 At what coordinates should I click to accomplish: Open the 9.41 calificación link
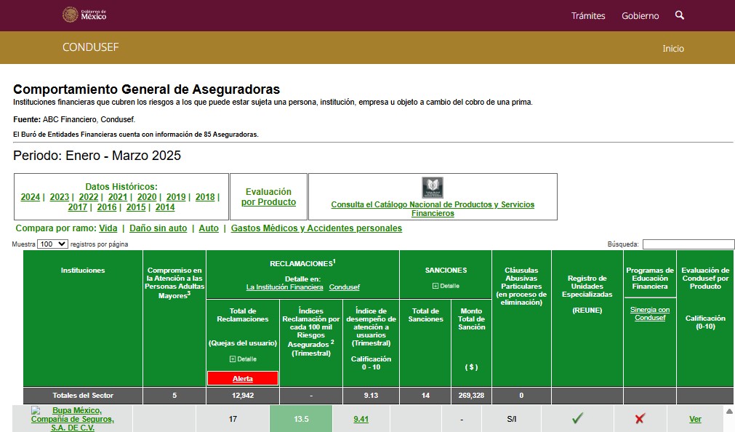tap(361, 419)
